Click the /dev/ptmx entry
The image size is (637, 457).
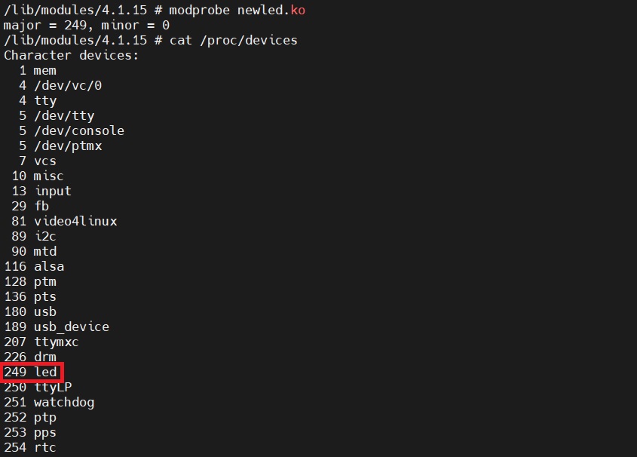coord(60,146)
